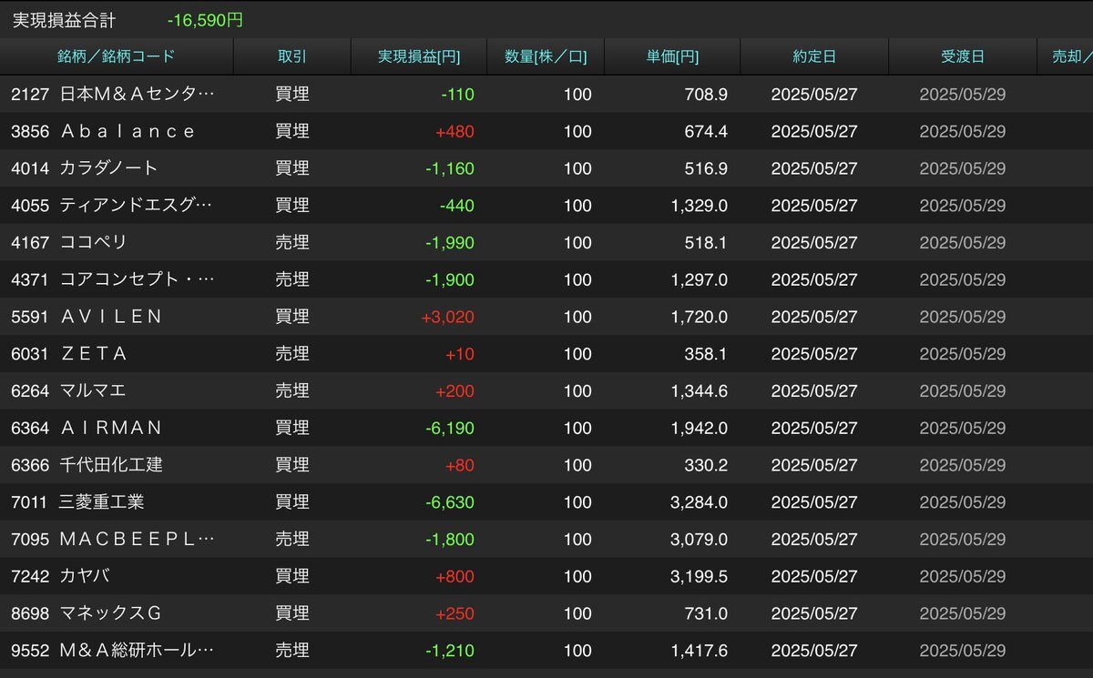Click 買埋 in the 三菱重工業 row
The width and height of the screenshot is (1093, 678).
[292, 502]
